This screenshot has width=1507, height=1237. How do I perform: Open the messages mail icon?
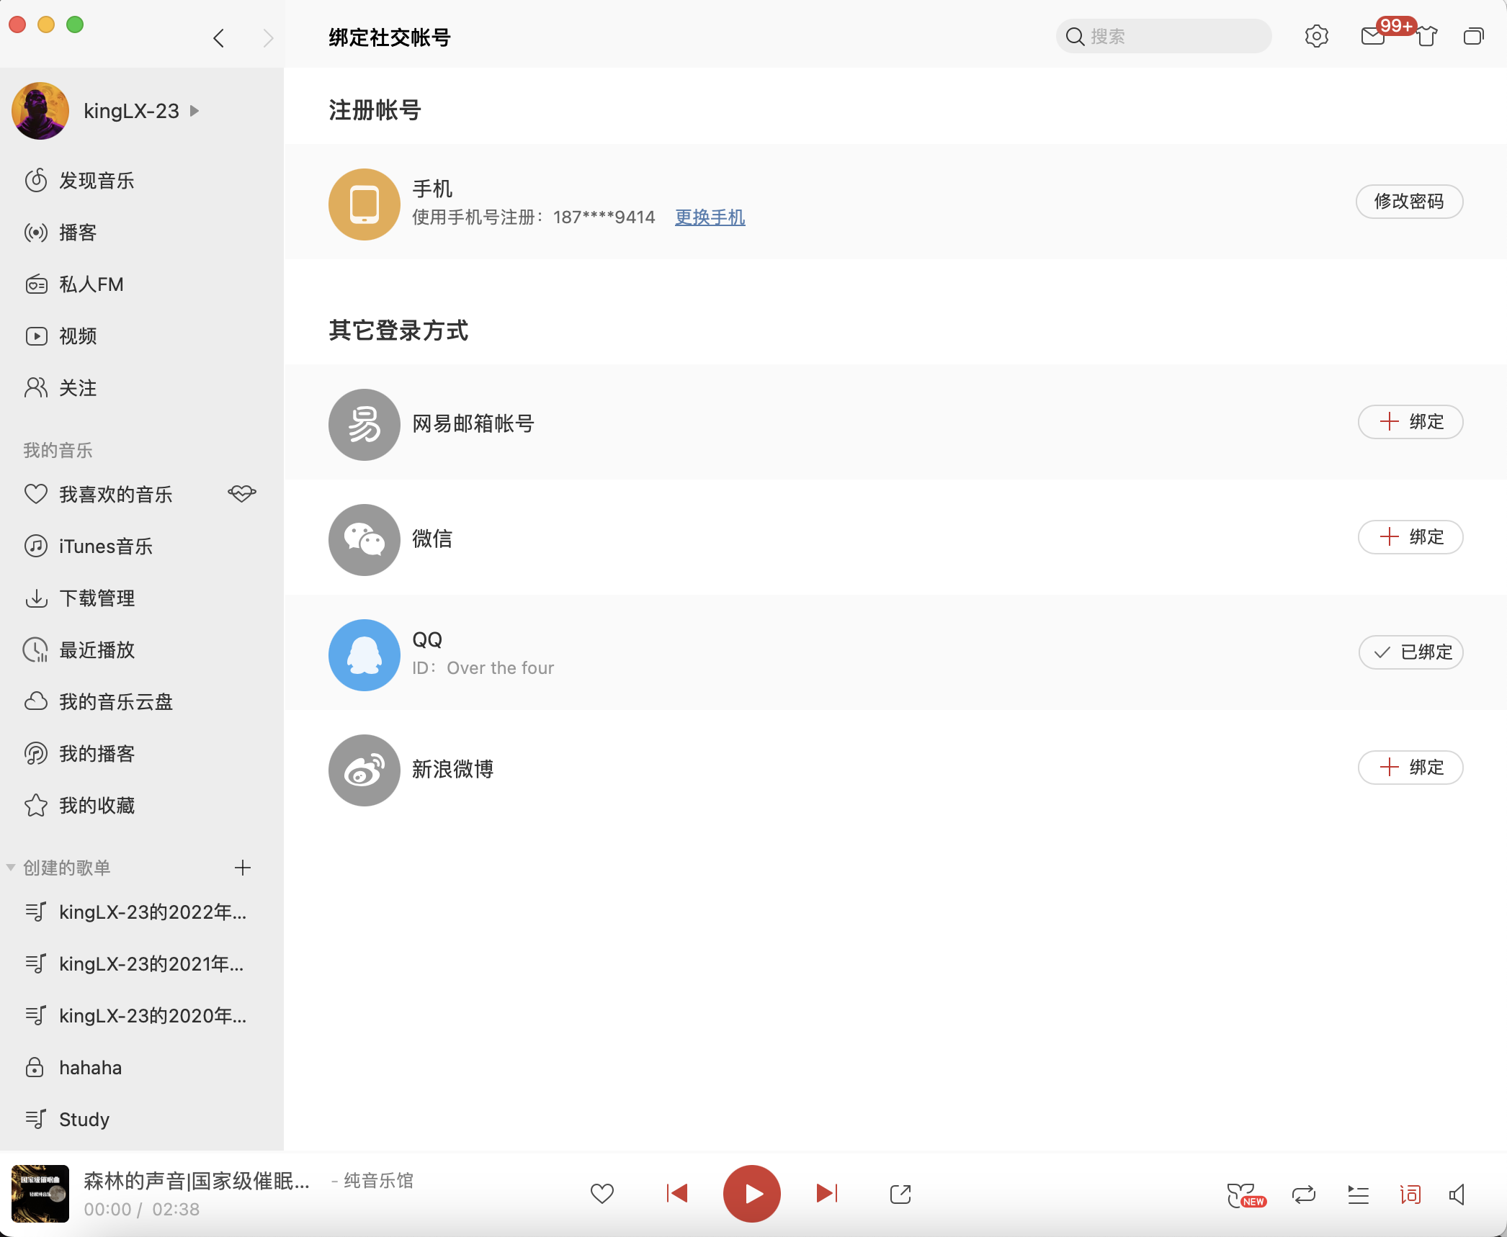click(1373, 36)
